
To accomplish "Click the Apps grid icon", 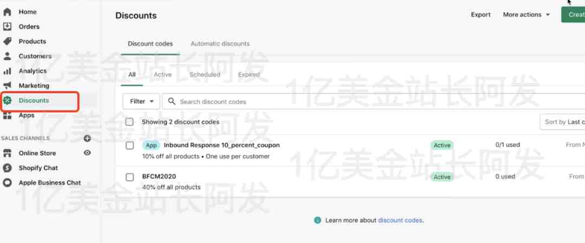I will (x=7, y=115).
